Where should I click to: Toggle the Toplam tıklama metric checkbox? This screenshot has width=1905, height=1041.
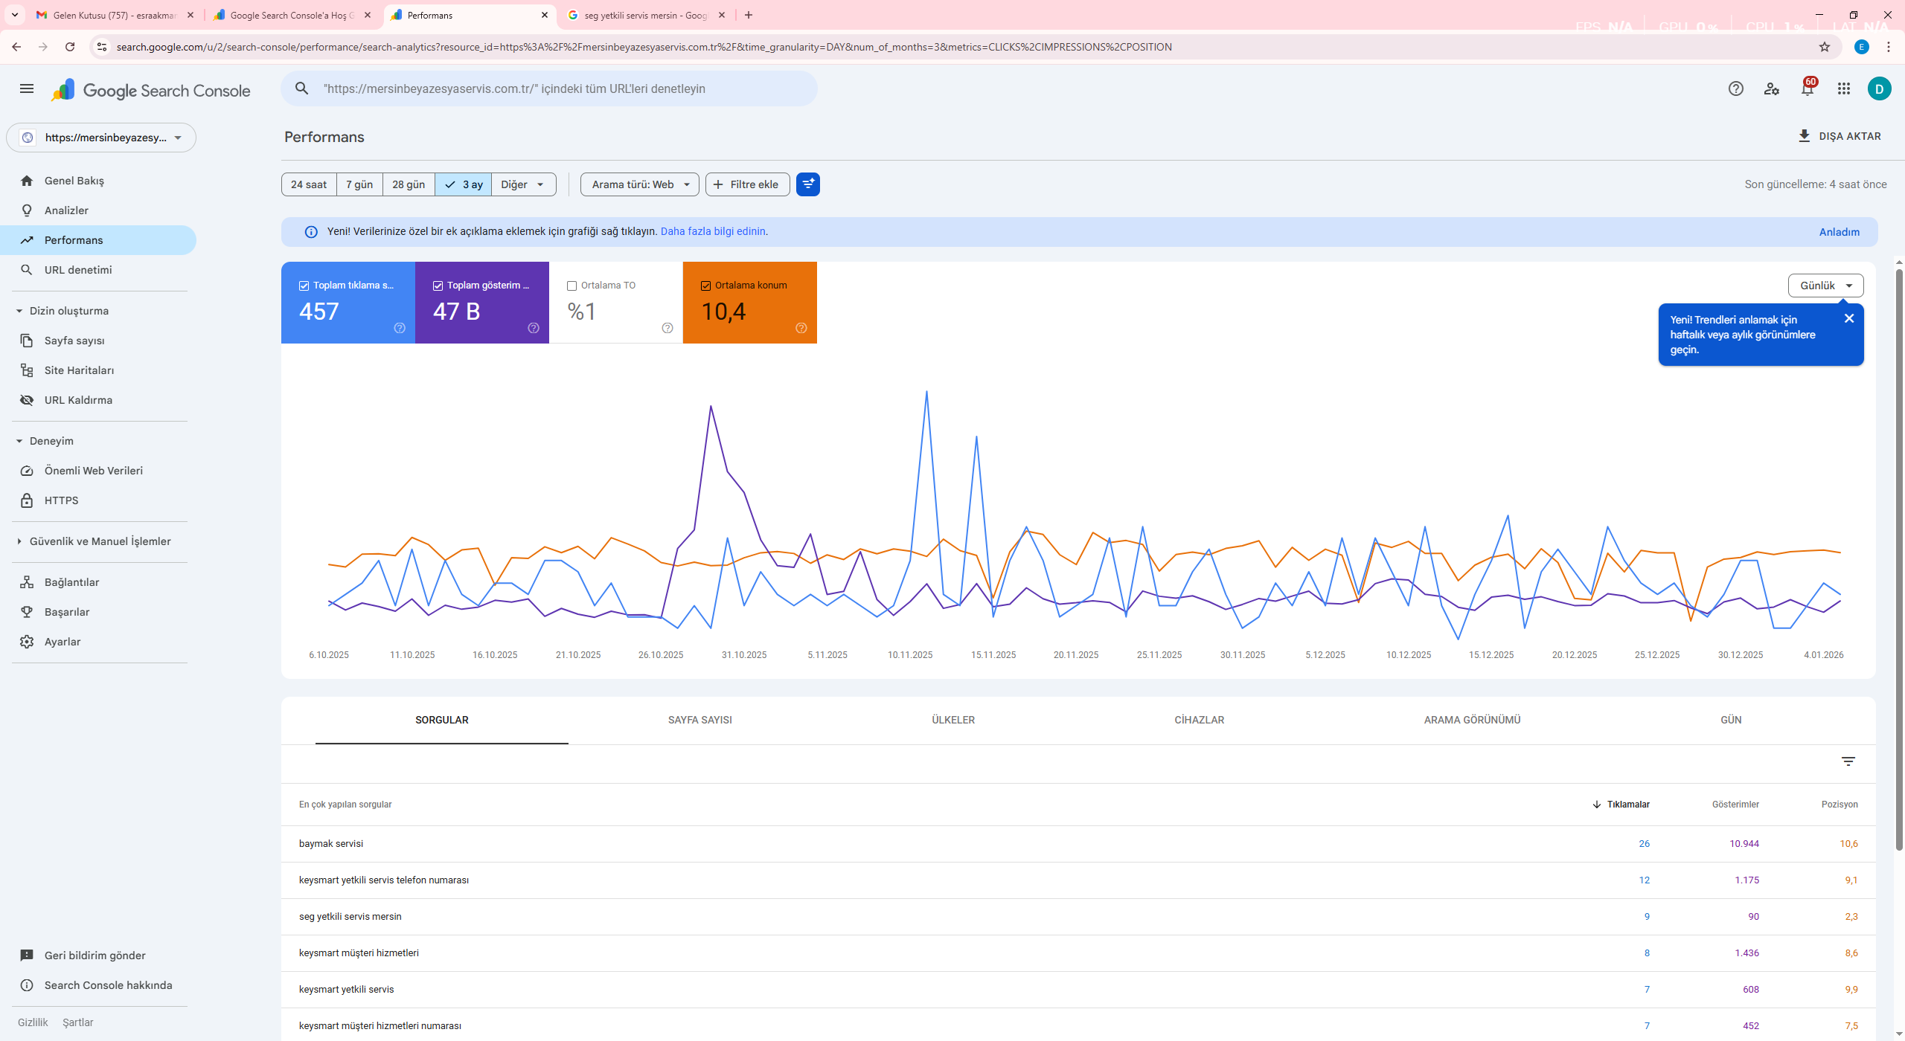click(x=304, y=286)
